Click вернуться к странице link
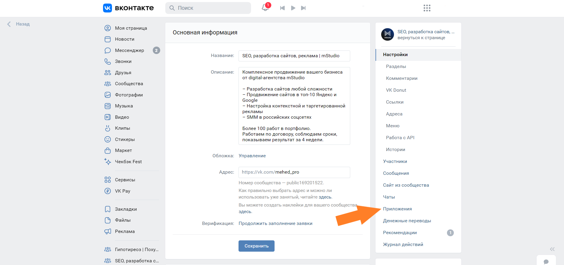The width and height of the screenshot is (564, 265). tap(421, 38)
